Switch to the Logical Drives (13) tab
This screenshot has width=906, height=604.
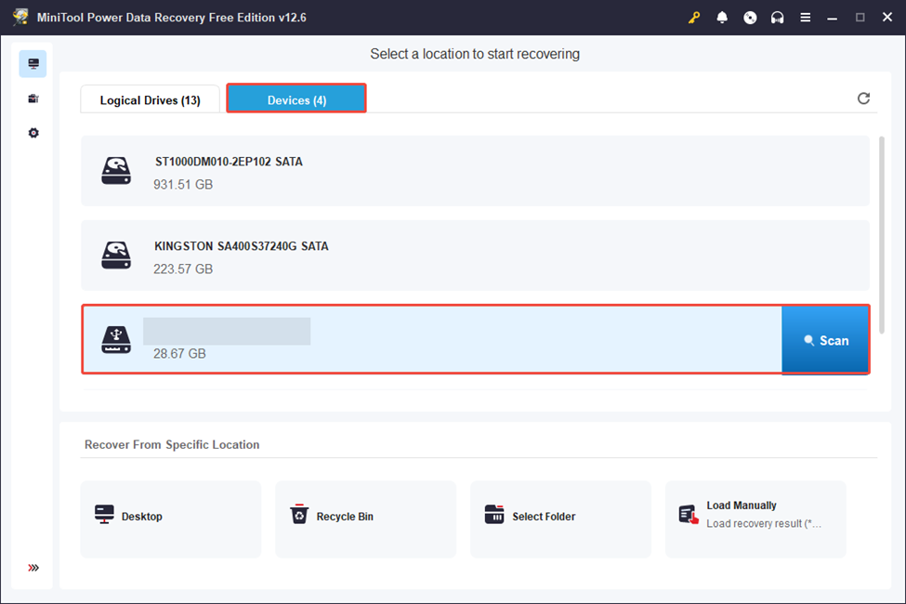point(151,99)
